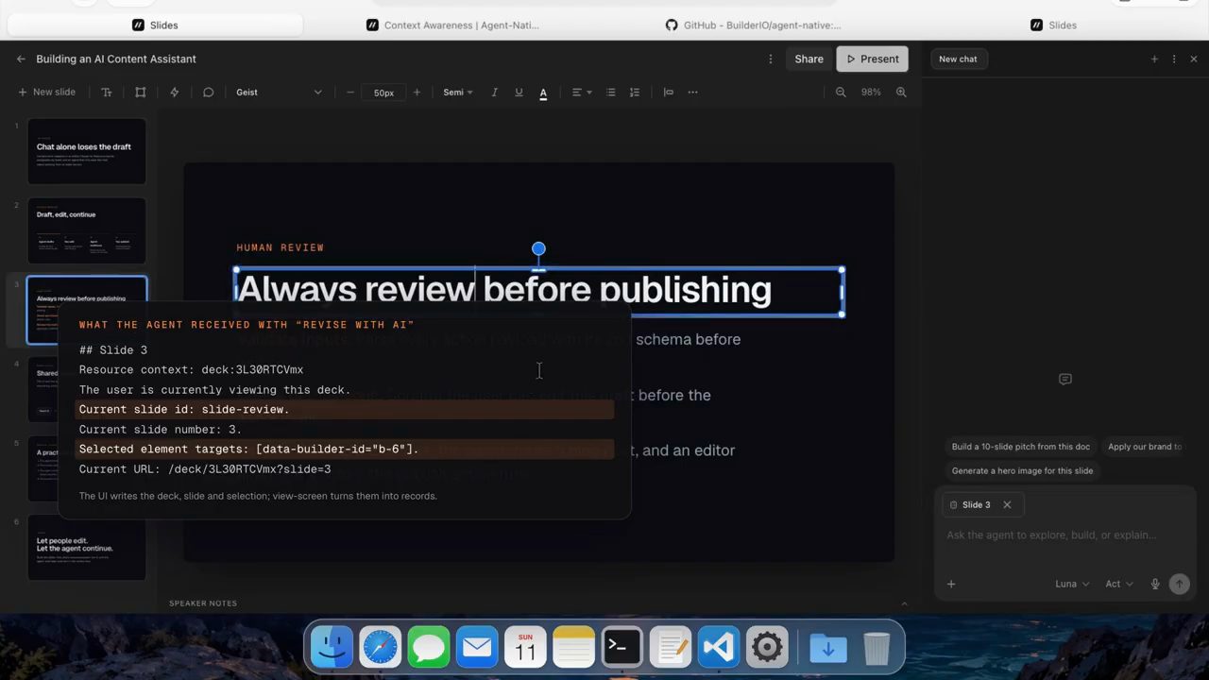
Task: Toggle underline formatting
Action: [x=519, y=93]
